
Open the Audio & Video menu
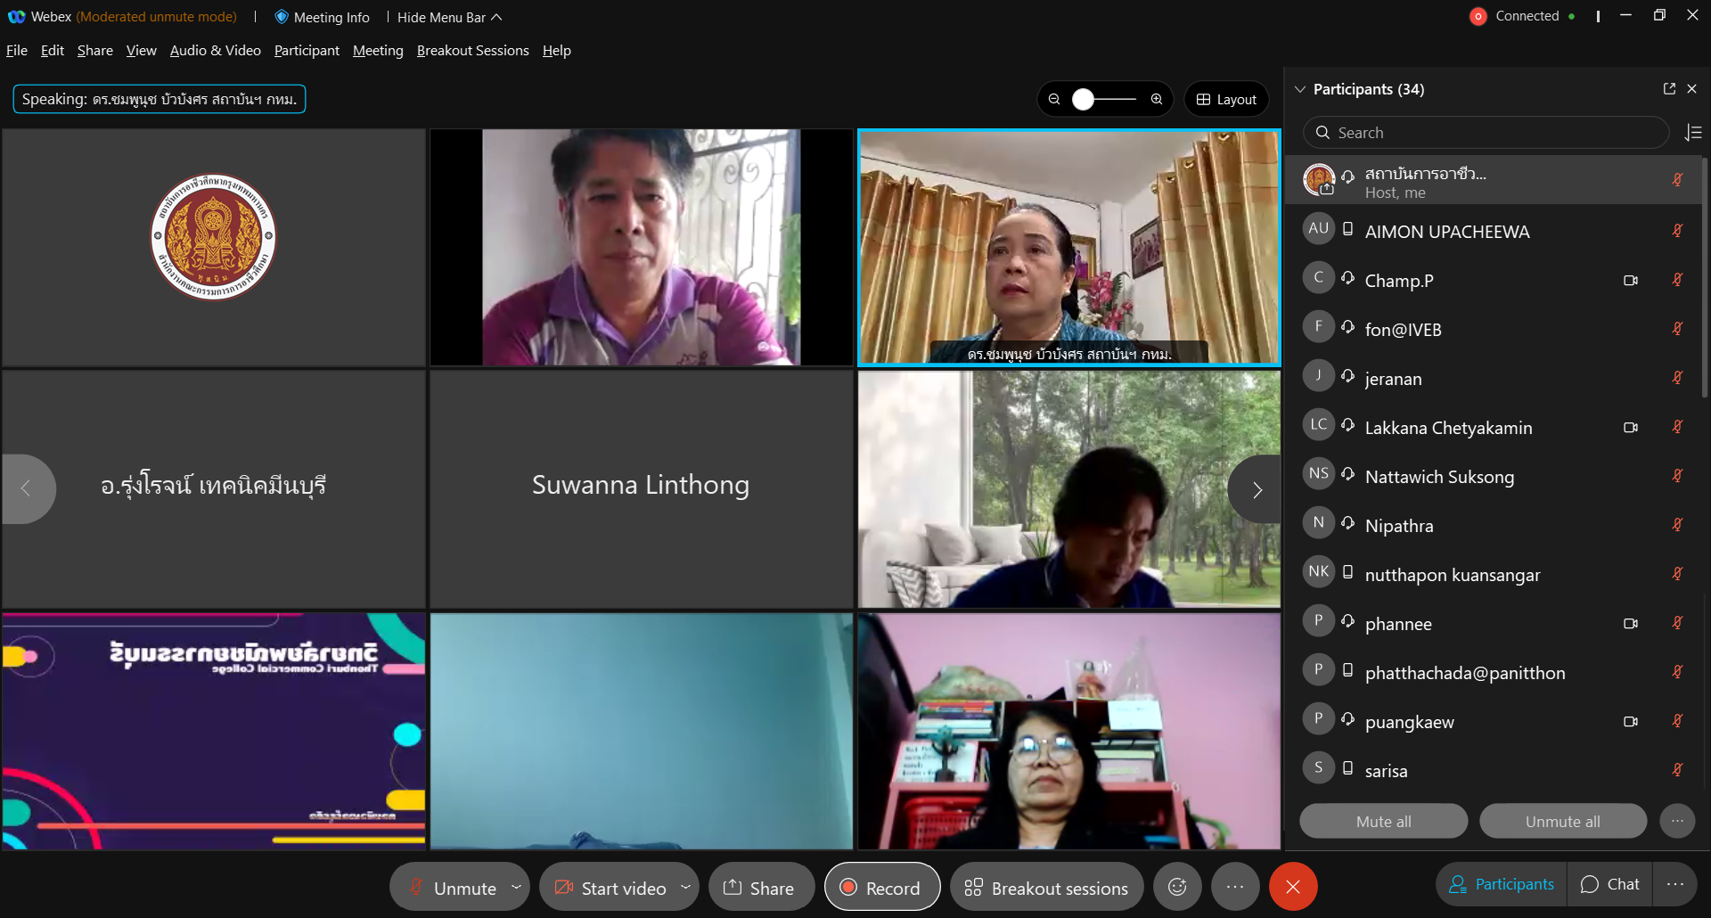pyautogui.click(x=216, y=51)
